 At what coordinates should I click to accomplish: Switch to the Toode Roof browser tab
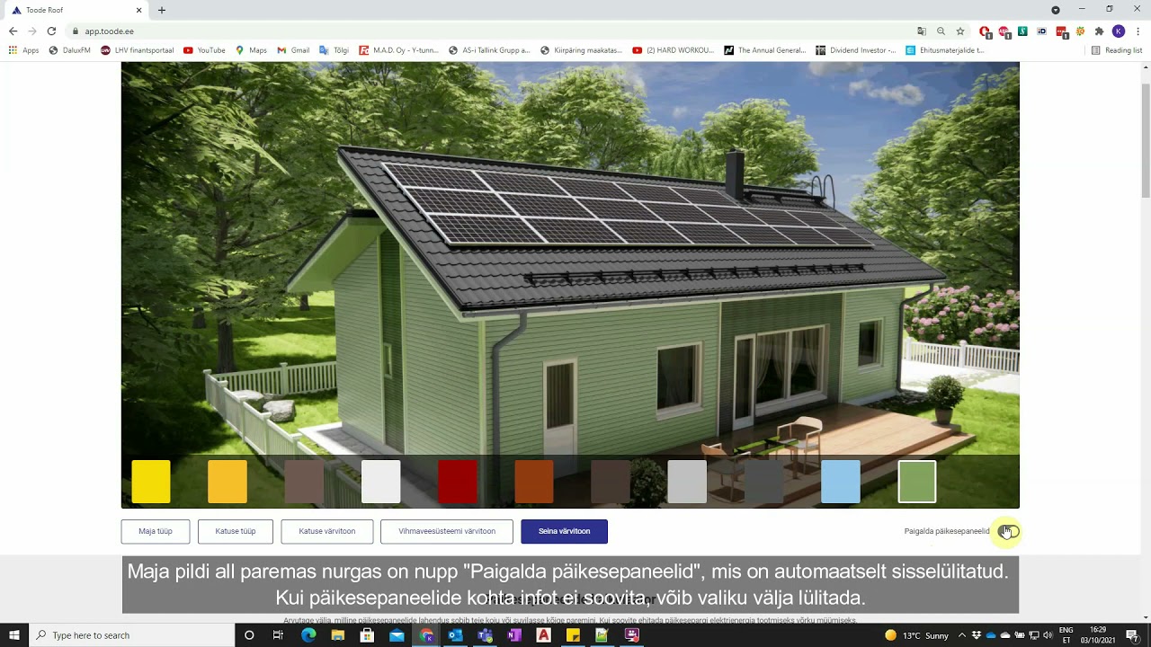tap(76, 10)
